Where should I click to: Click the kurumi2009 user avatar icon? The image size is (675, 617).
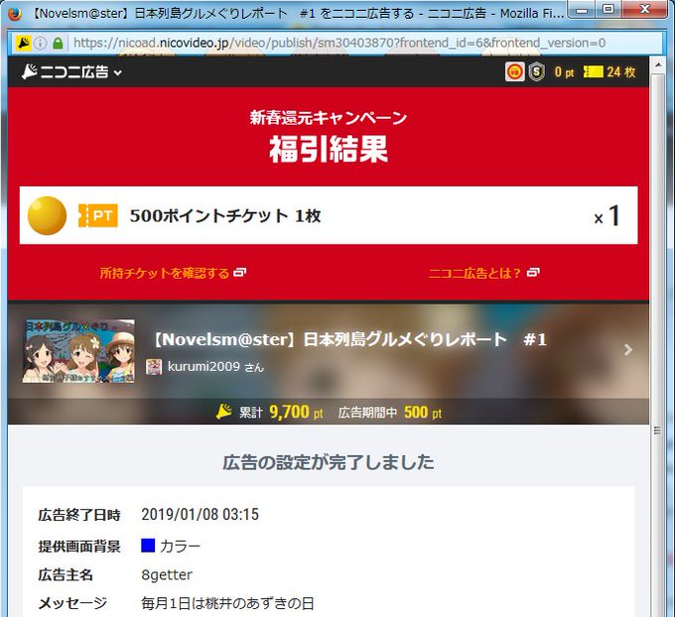tap(154, 367)
